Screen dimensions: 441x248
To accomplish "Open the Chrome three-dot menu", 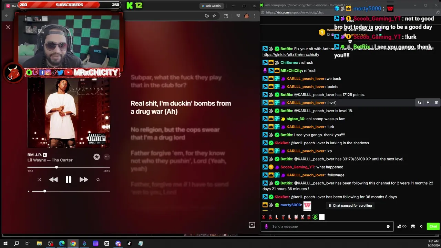I will (255, 16).
